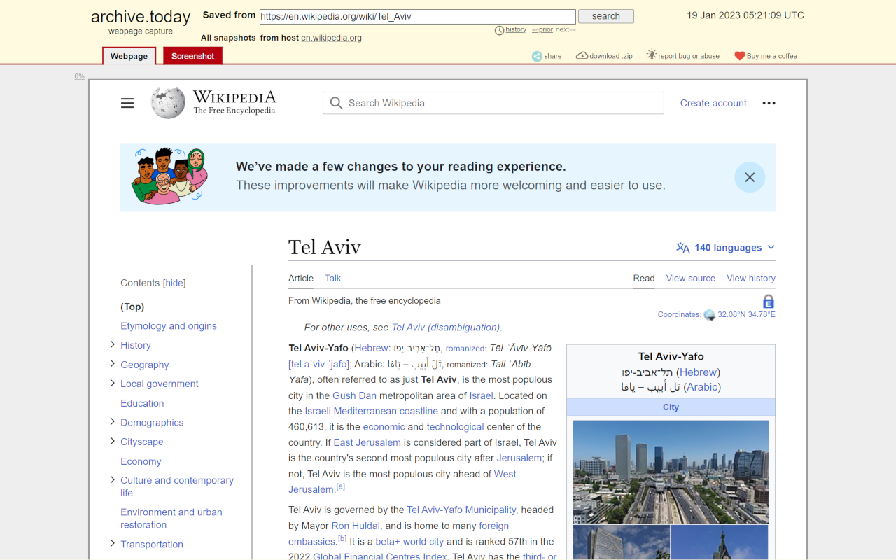Switch to the Webpage tab

tap(129, 56)
